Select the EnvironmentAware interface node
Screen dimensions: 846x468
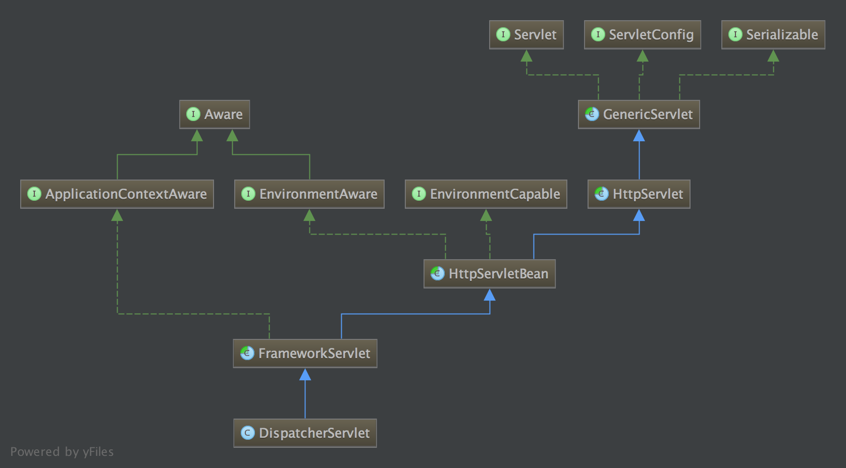pyautogui.click(x=309, y=194)
